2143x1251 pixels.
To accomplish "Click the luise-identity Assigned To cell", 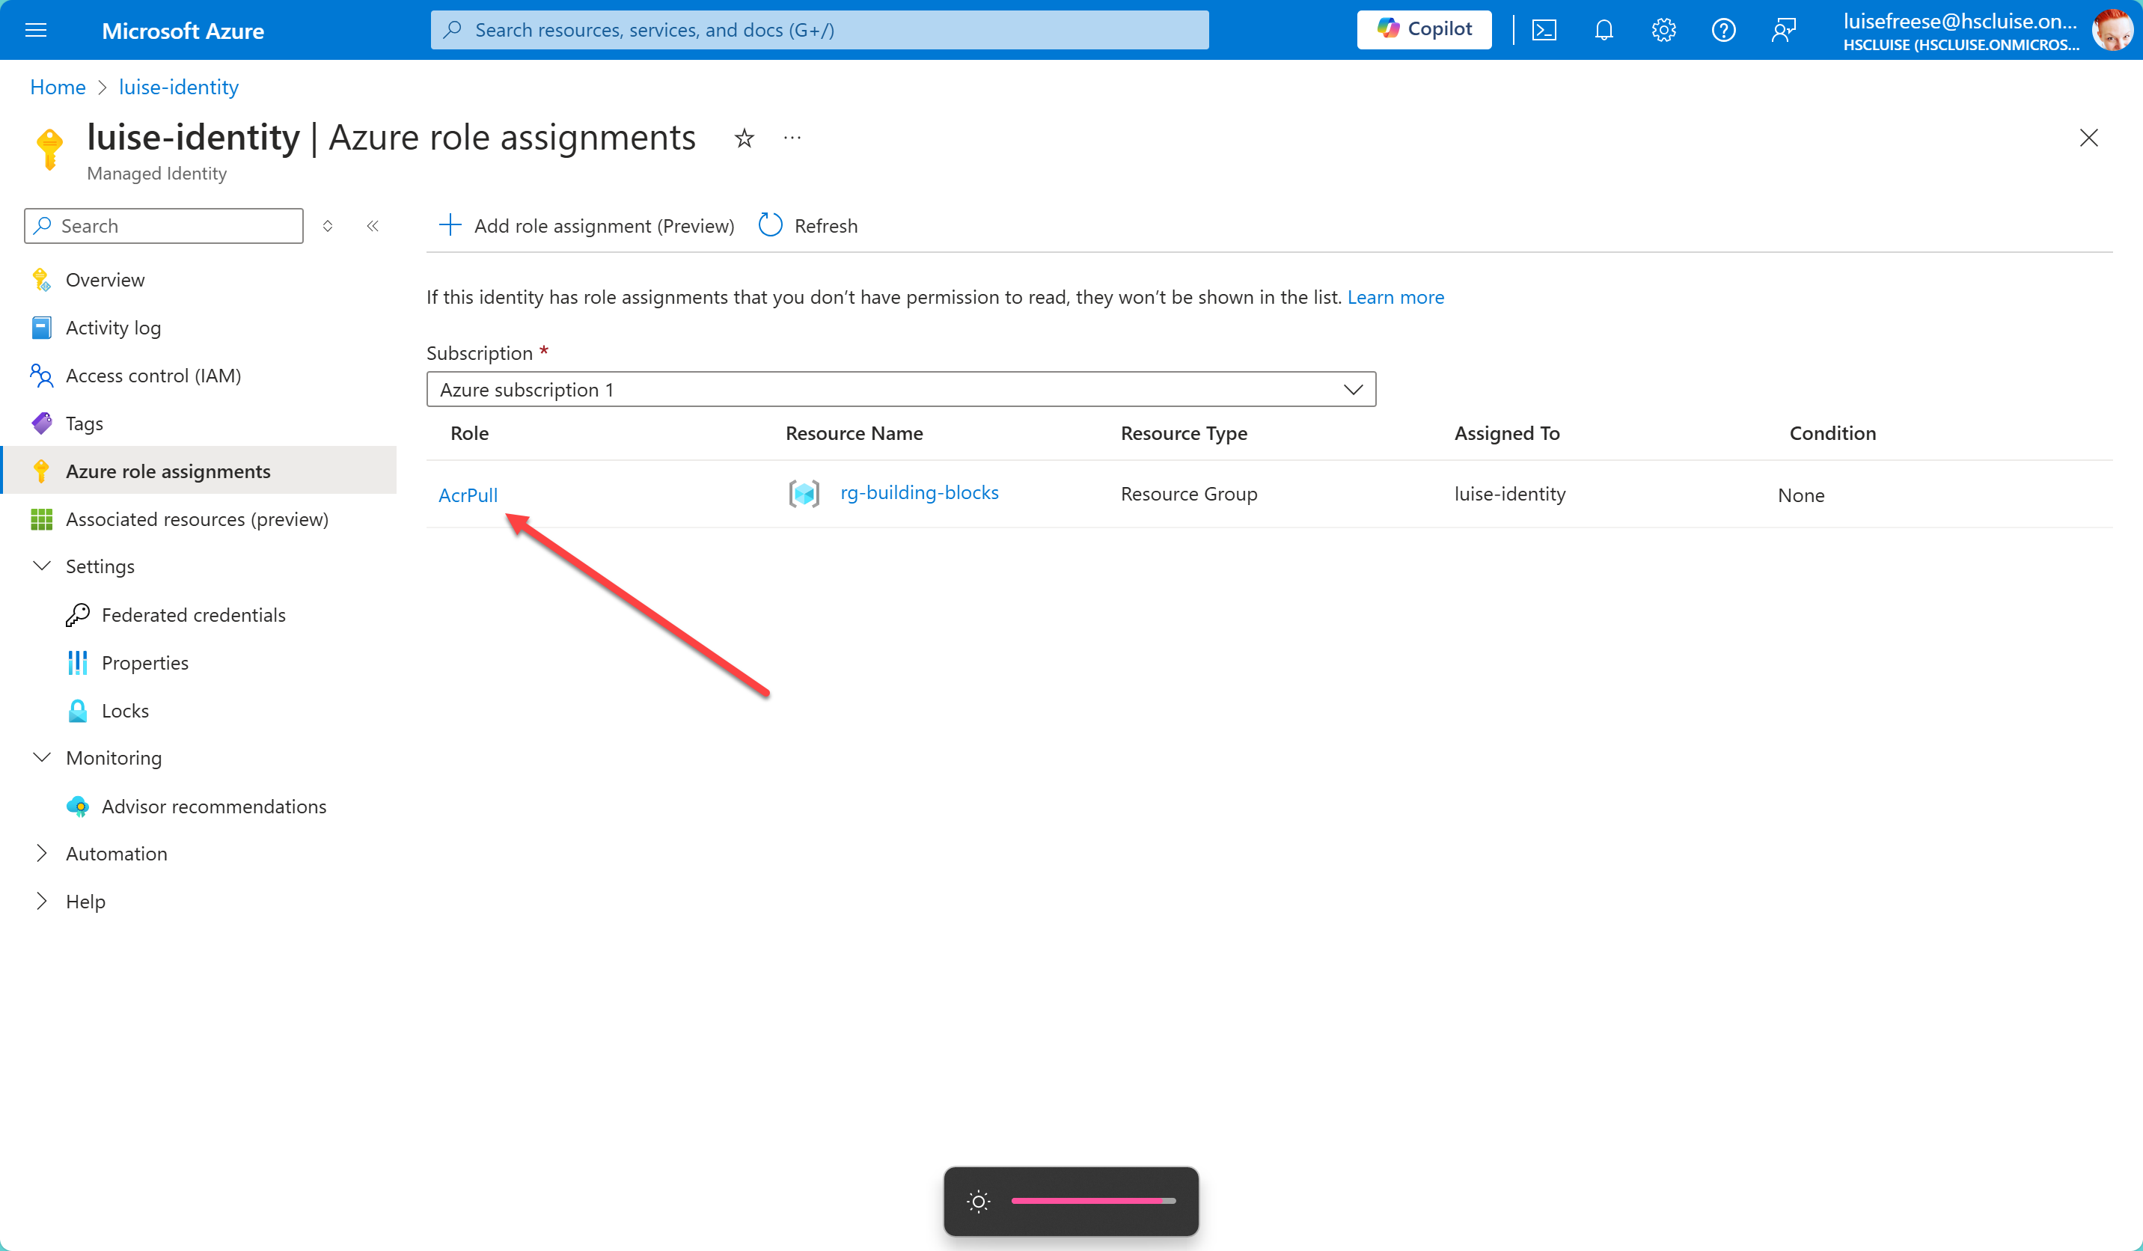I will tap(1508, 494).
